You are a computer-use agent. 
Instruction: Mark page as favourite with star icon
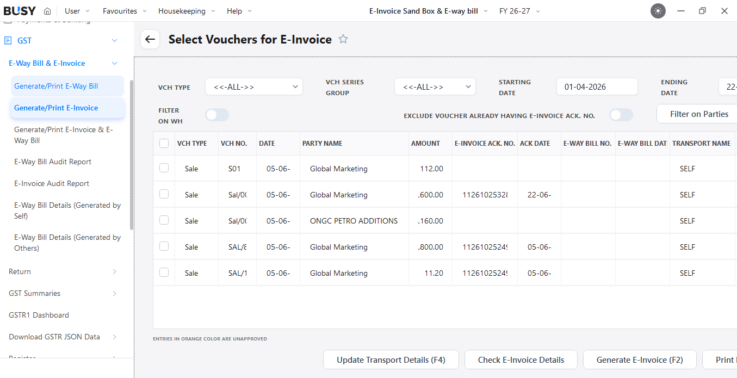[343, 39]
